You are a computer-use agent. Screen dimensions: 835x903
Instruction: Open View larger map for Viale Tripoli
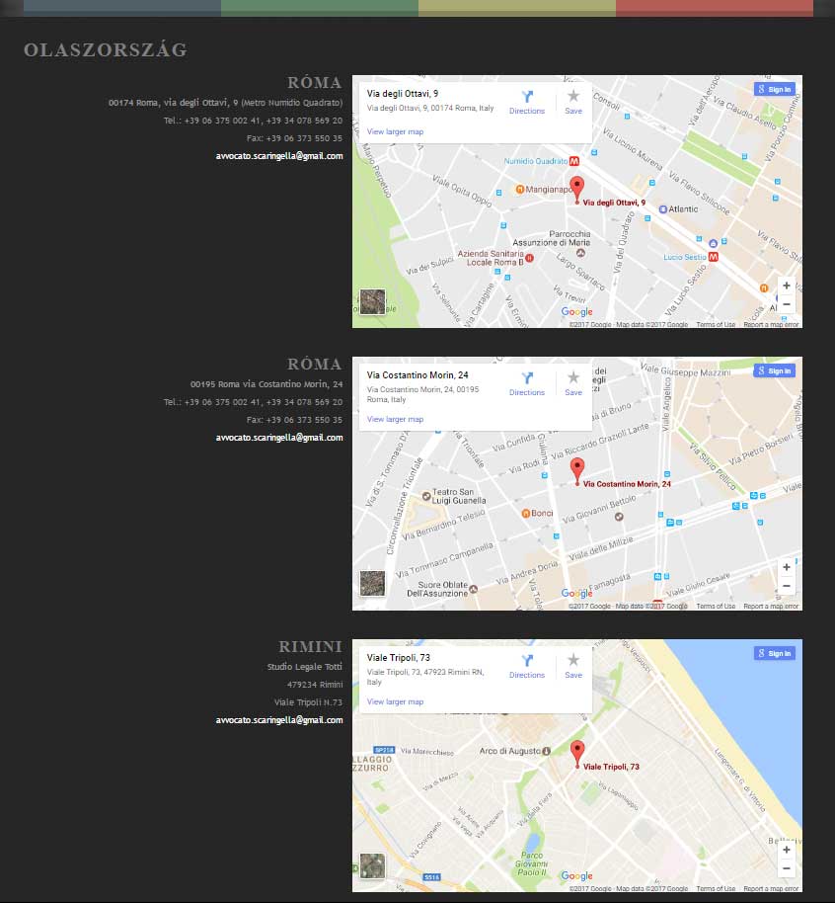click(x=395, y=701)
